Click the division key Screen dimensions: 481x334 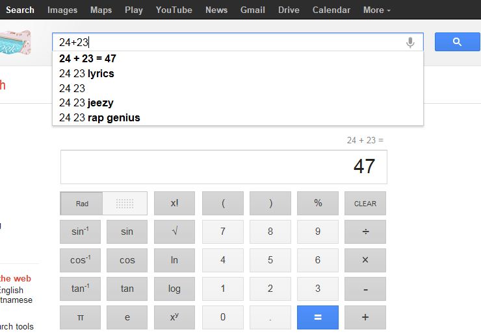point(365,232)
